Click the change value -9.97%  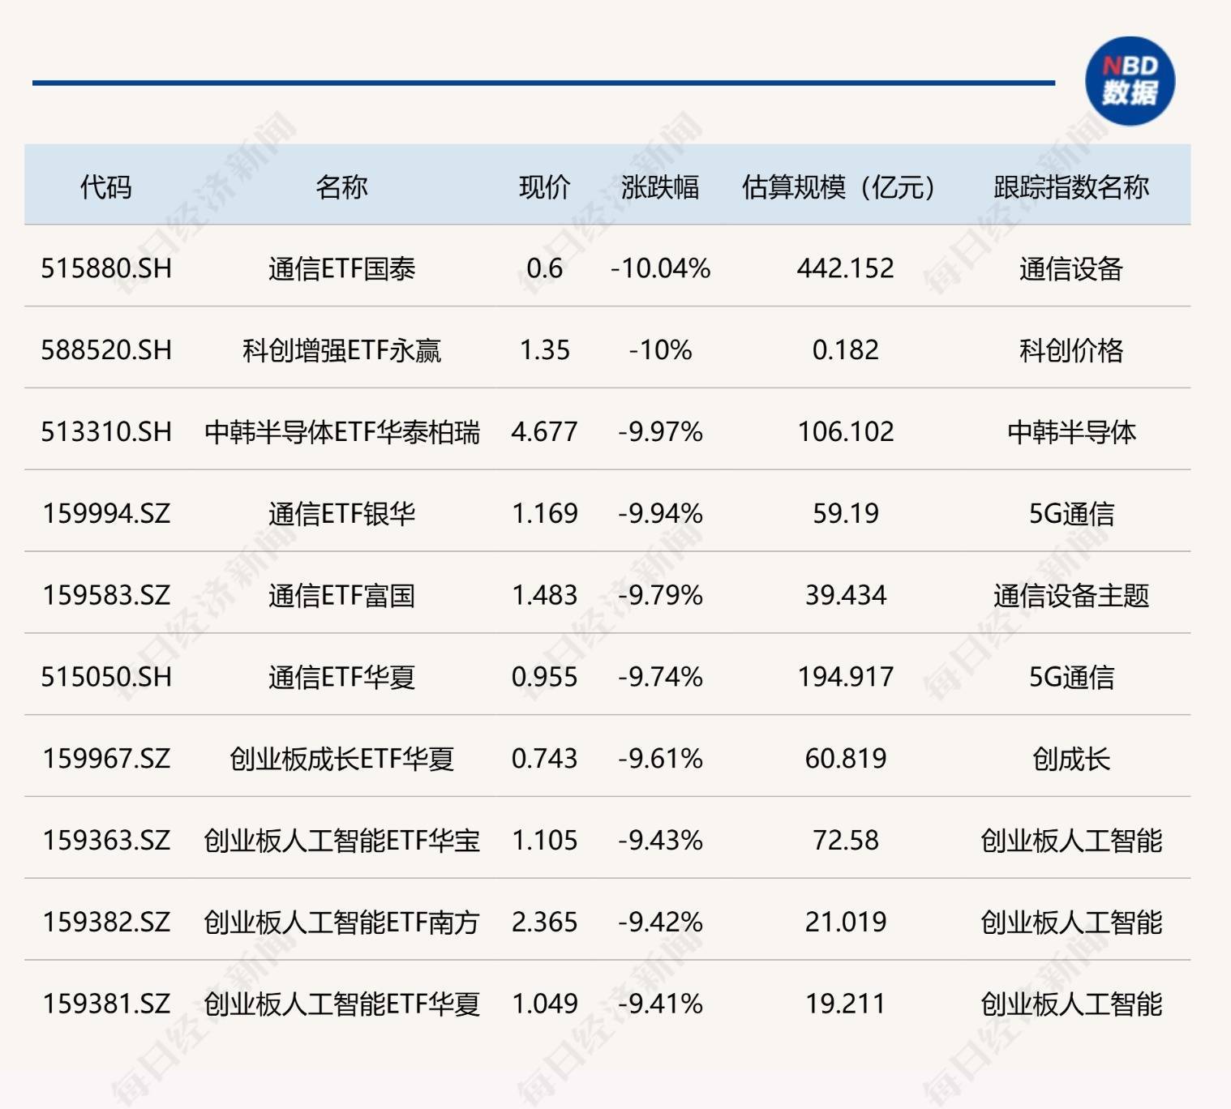pyautogui.click(x=660, y=432)
